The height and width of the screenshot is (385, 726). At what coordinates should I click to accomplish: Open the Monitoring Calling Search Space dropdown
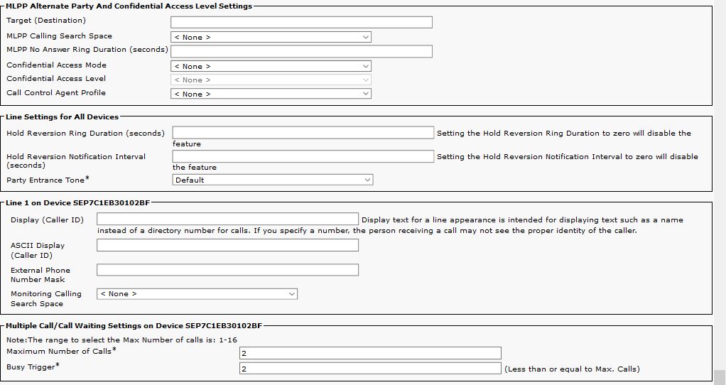(197, 293)
